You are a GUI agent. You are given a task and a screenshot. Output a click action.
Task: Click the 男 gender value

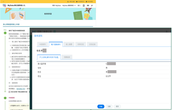click(107, 68)
